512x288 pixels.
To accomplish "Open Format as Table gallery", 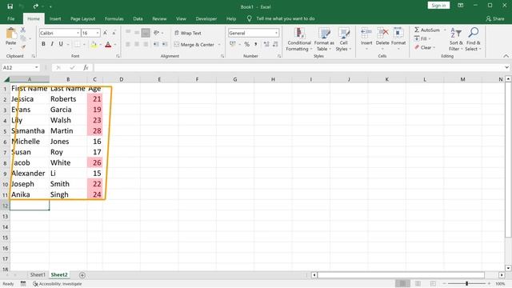I will tap(324, 39).
